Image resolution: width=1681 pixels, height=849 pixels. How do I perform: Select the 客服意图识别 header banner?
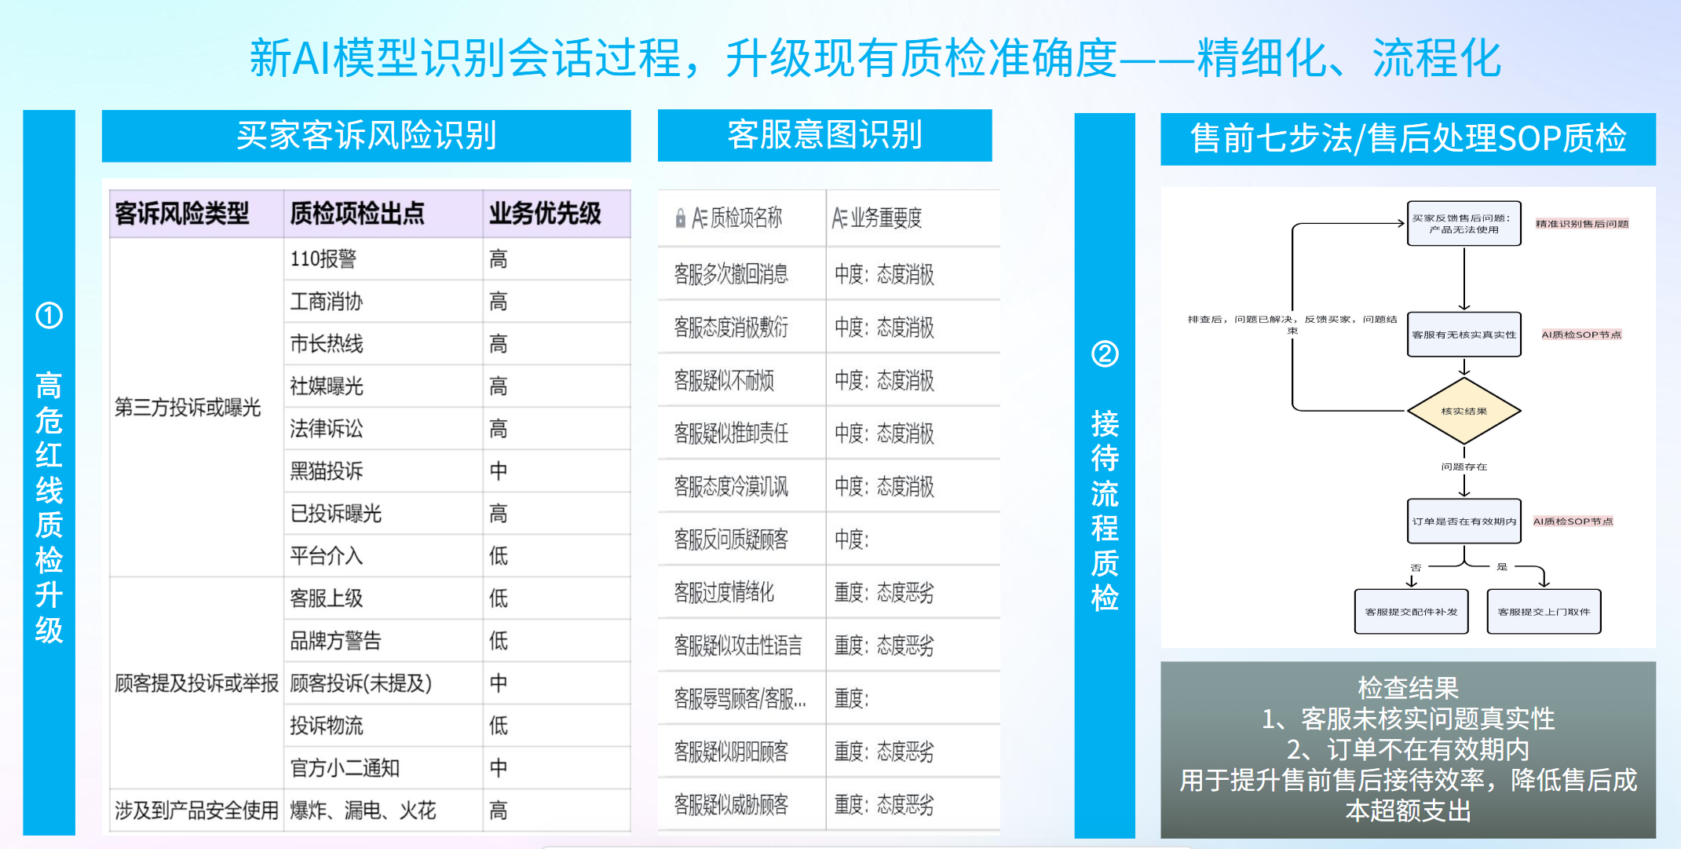tap(824, 135)
